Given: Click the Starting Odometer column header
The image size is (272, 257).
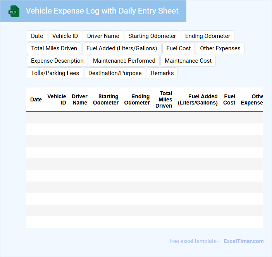Looking at the screenshot, I should coord(106,99).
